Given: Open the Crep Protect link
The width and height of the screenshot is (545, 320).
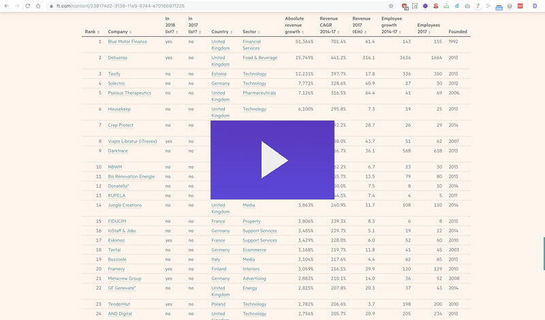Looking at the screenshot, I should pos(121,125).
